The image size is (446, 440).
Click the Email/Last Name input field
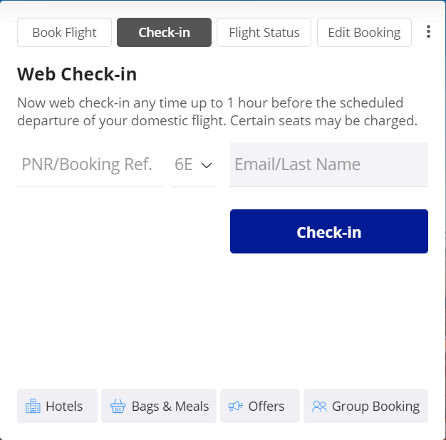click(x=328, y=164)
